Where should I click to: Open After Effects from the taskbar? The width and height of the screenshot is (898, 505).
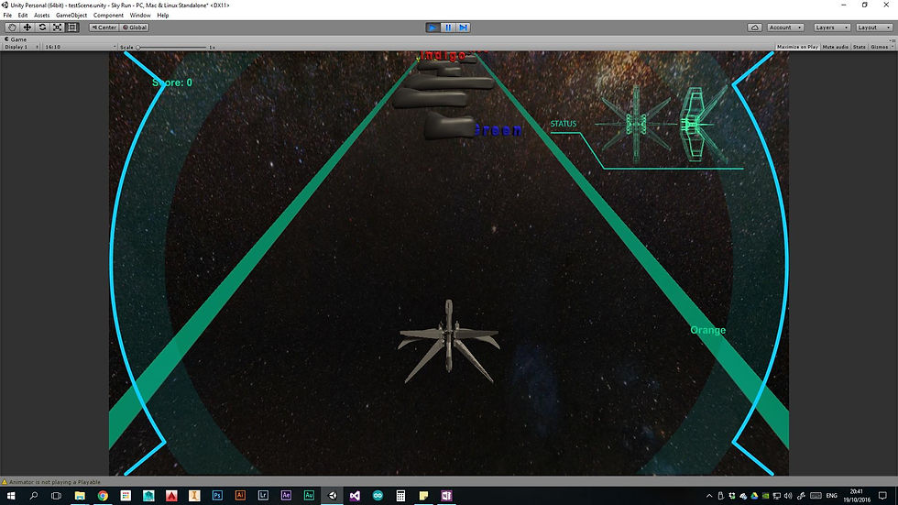tap(286, 495)
